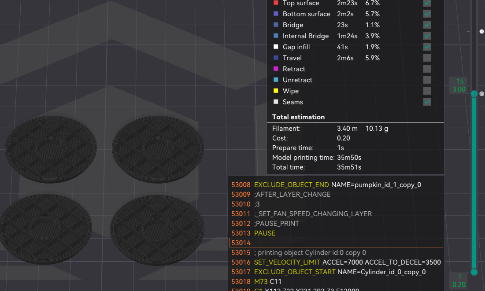Viewport: 485px width, 291px height.
Task: Enable the Travel moves checkbox
Action: (x=427, y=58)
